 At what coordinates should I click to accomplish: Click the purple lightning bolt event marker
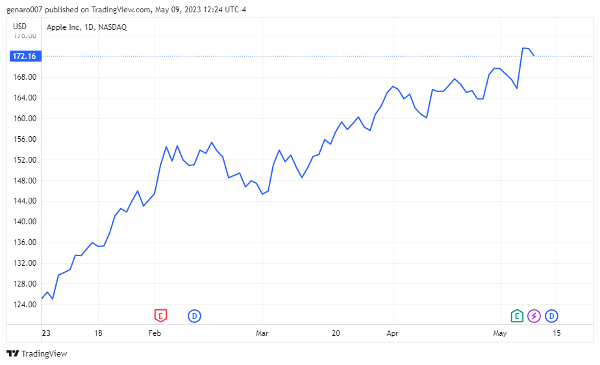coord(534,316)
